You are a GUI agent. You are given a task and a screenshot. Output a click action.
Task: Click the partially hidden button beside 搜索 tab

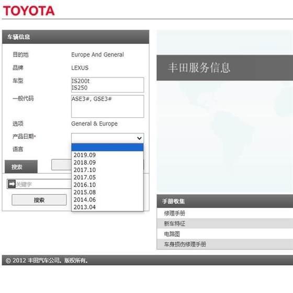pyautogui.click(x=62, y=165)
